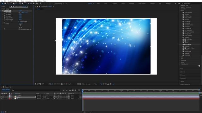Switch to the Project panel tab
The image size is (202, 113).
[3, 6]
